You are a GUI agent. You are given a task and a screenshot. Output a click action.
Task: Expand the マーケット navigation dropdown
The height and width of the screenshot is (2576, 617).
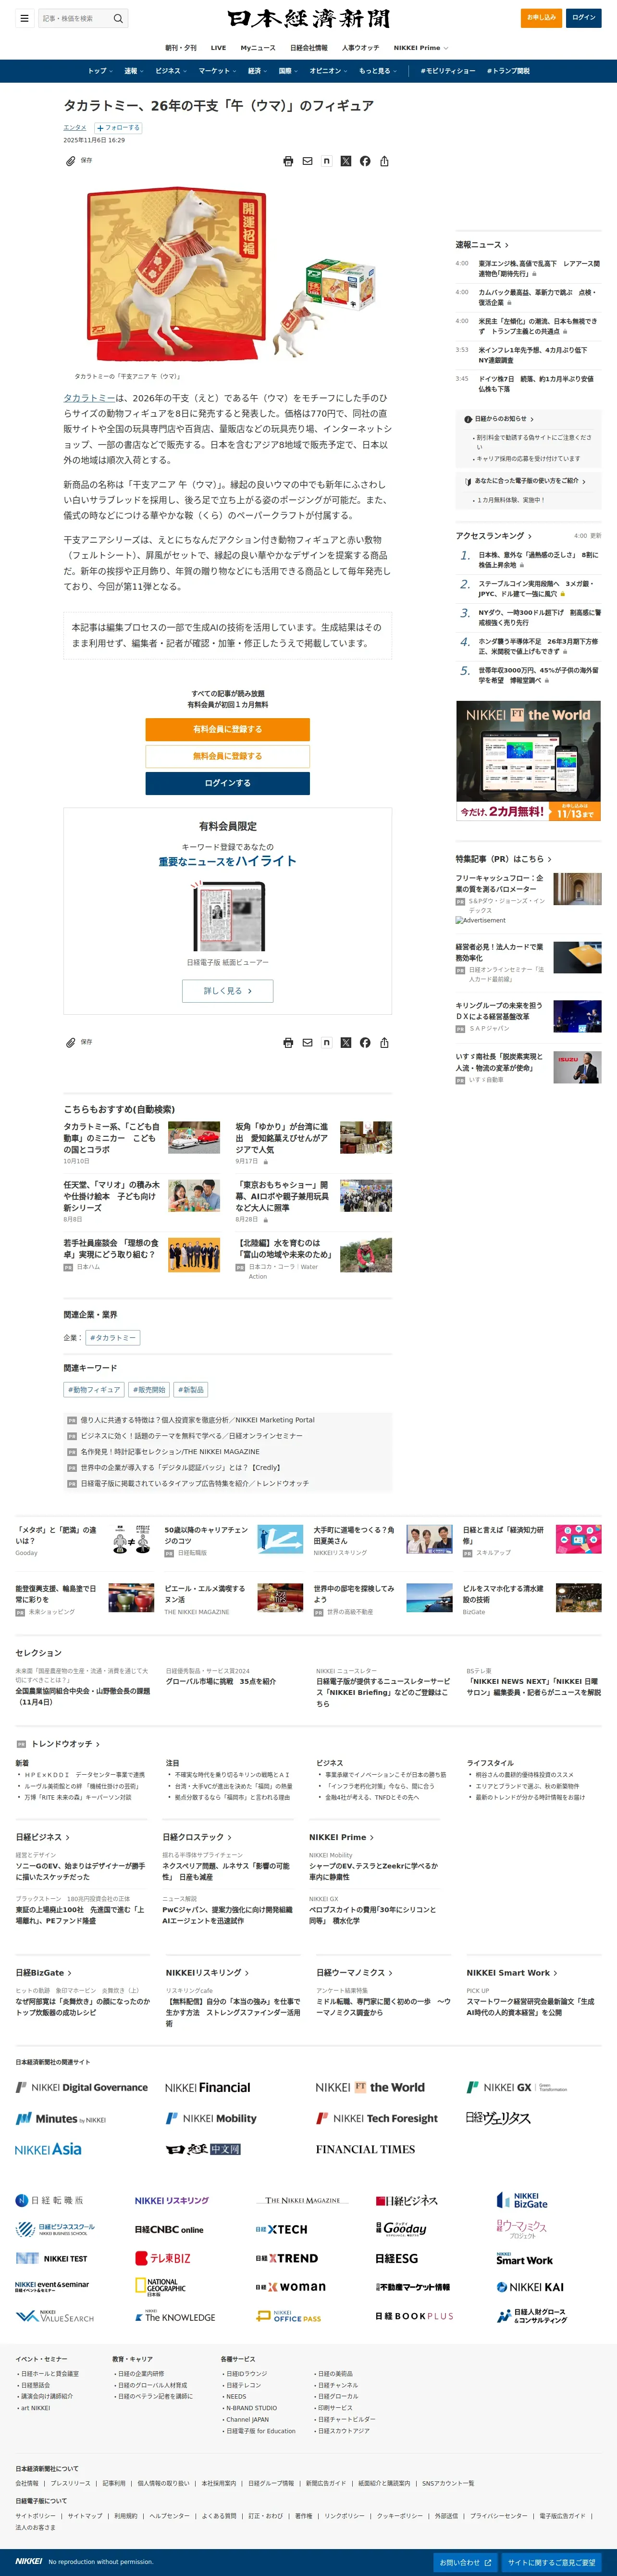(x=217, y=71)
